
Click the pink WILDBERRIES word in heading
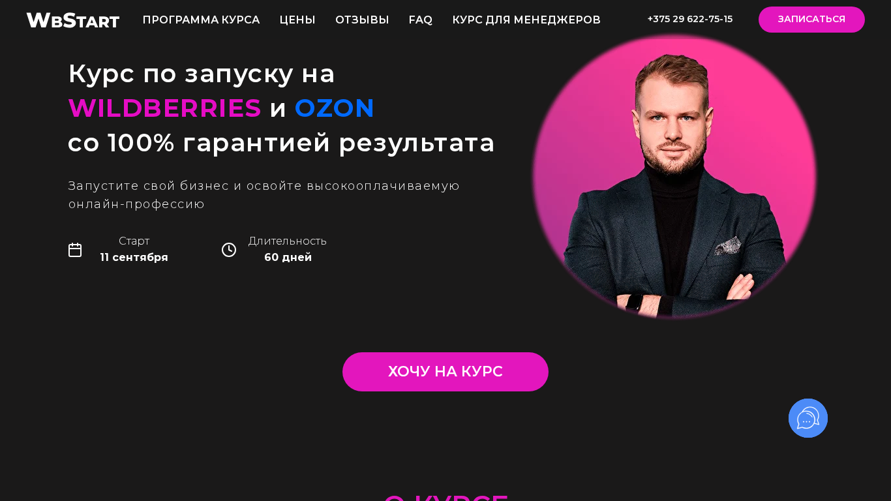tap(164, 108)
